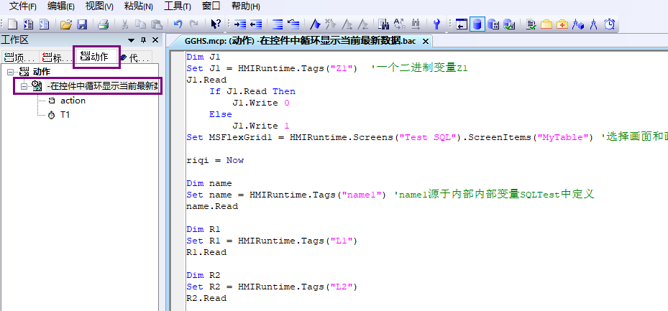Indent the selected code lines
Viewport: 668px width, 311px height.
[240, 24]
